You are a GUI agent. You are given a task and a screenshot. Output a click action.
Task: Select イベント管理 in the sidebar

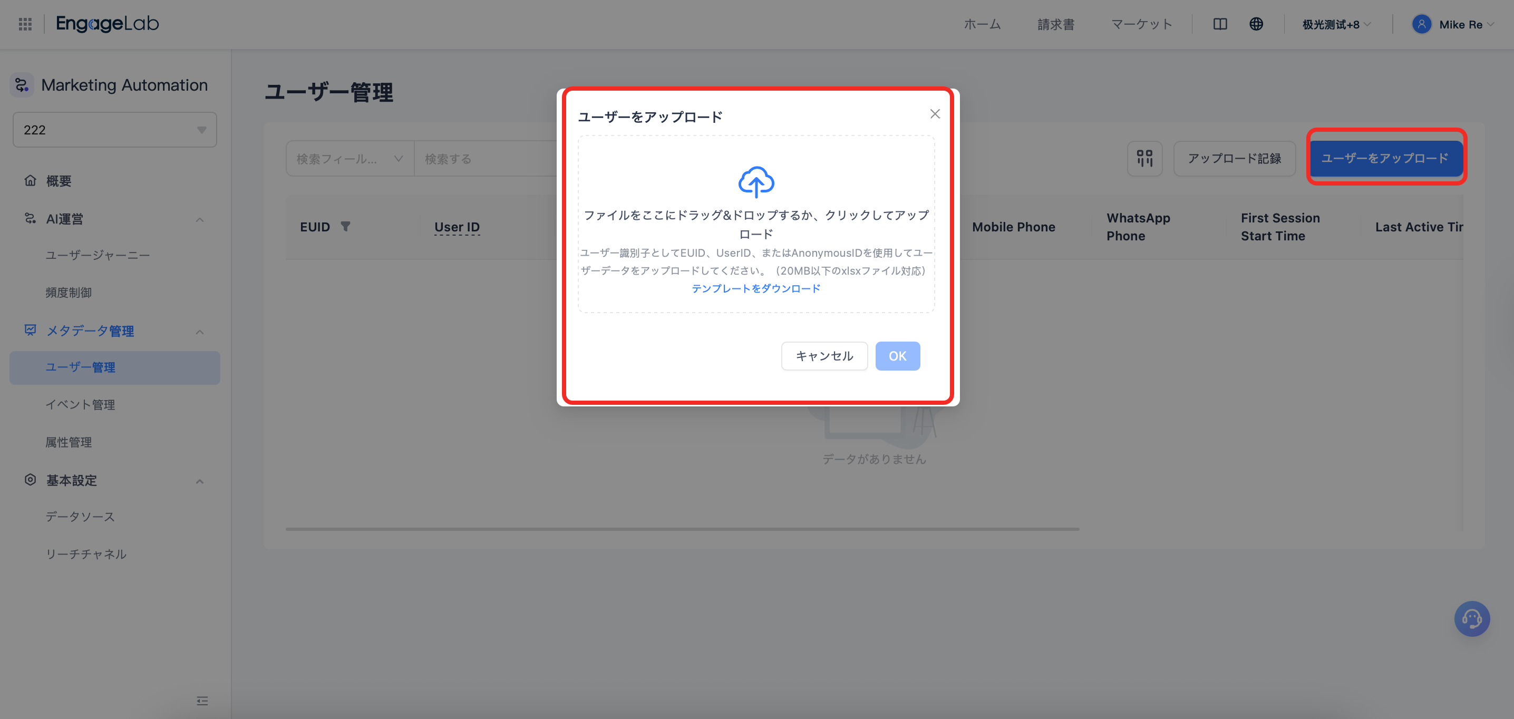[80, 404]
